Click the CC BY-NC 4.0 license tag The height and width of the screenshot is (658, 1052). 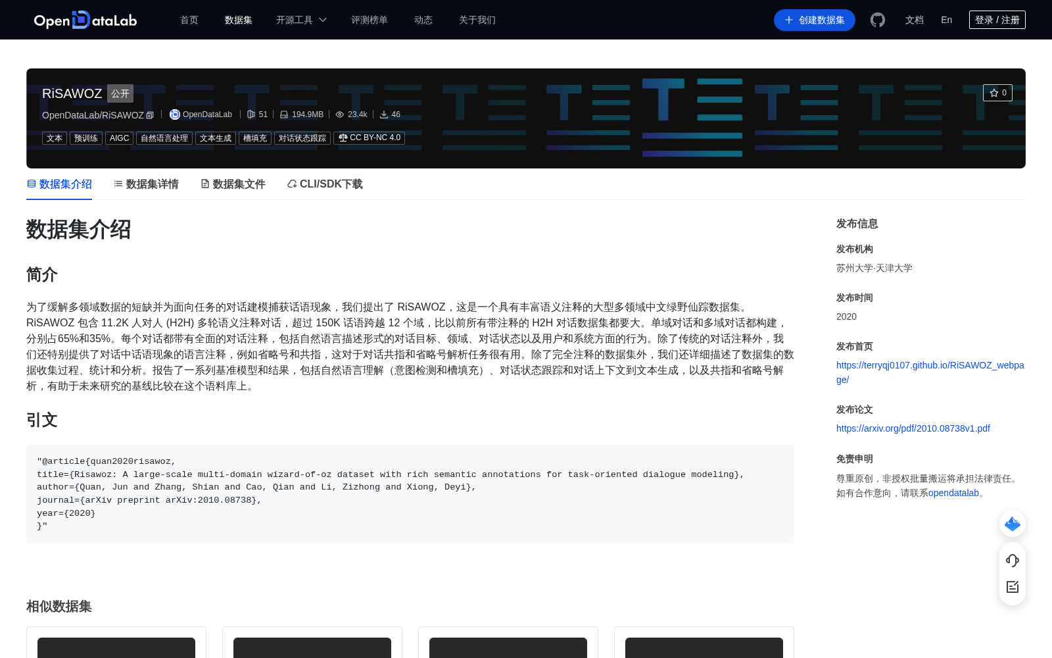click(369, 138)
